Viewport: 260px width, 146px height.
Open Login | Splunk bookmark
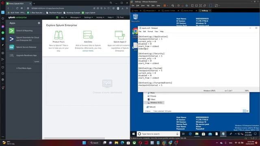[x=89, y=13]
